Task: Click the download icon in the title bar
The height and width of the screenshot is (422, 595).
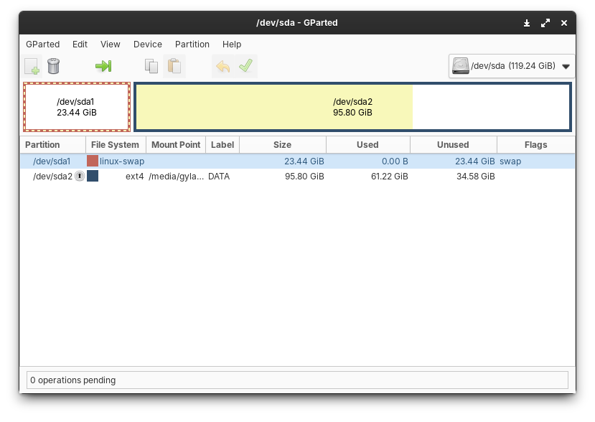Action: coord(526,22)
